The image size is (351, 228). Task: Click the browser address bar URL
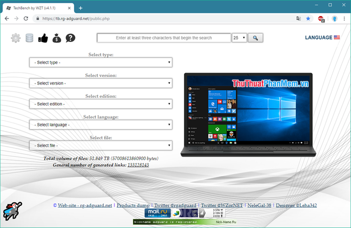point(76,18)
